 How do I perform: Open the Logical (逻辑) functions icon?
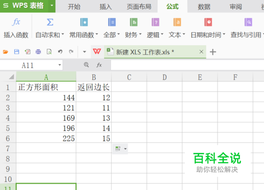(x=155, y=22)
